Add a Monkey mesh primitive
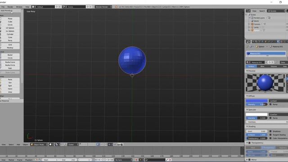The image size is (288, 162). tap(10, 48)
